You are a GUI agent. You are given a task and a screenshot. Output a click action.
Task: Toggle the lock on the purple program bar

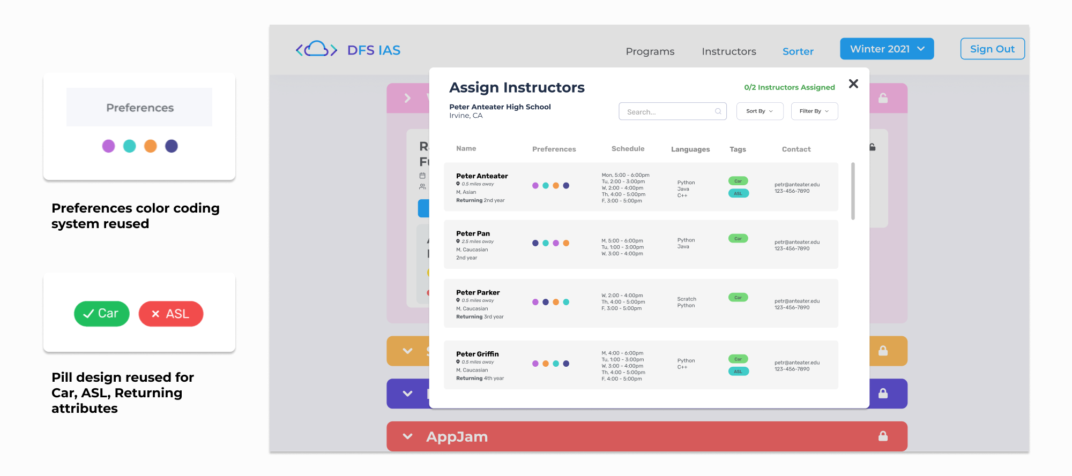(x=883, y=394)
